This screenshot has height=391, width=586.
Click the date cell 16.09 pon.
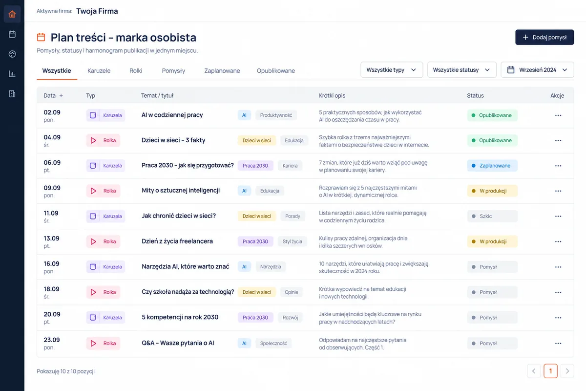52,267
